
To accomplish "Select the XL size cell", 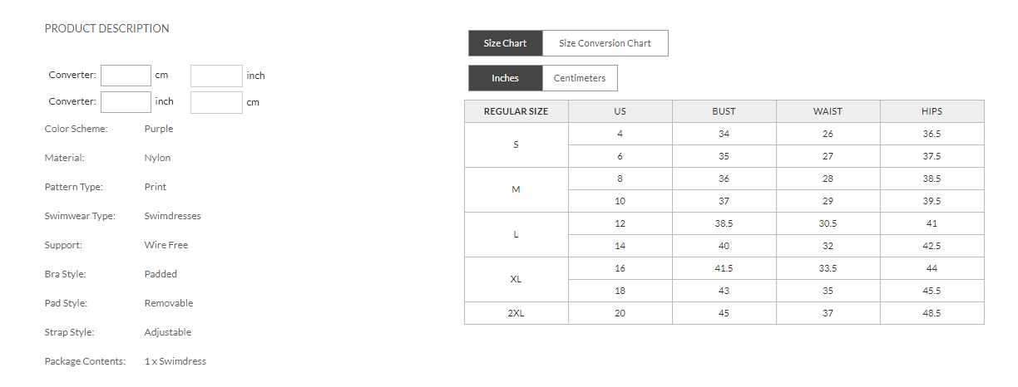I will pos(516,279).
